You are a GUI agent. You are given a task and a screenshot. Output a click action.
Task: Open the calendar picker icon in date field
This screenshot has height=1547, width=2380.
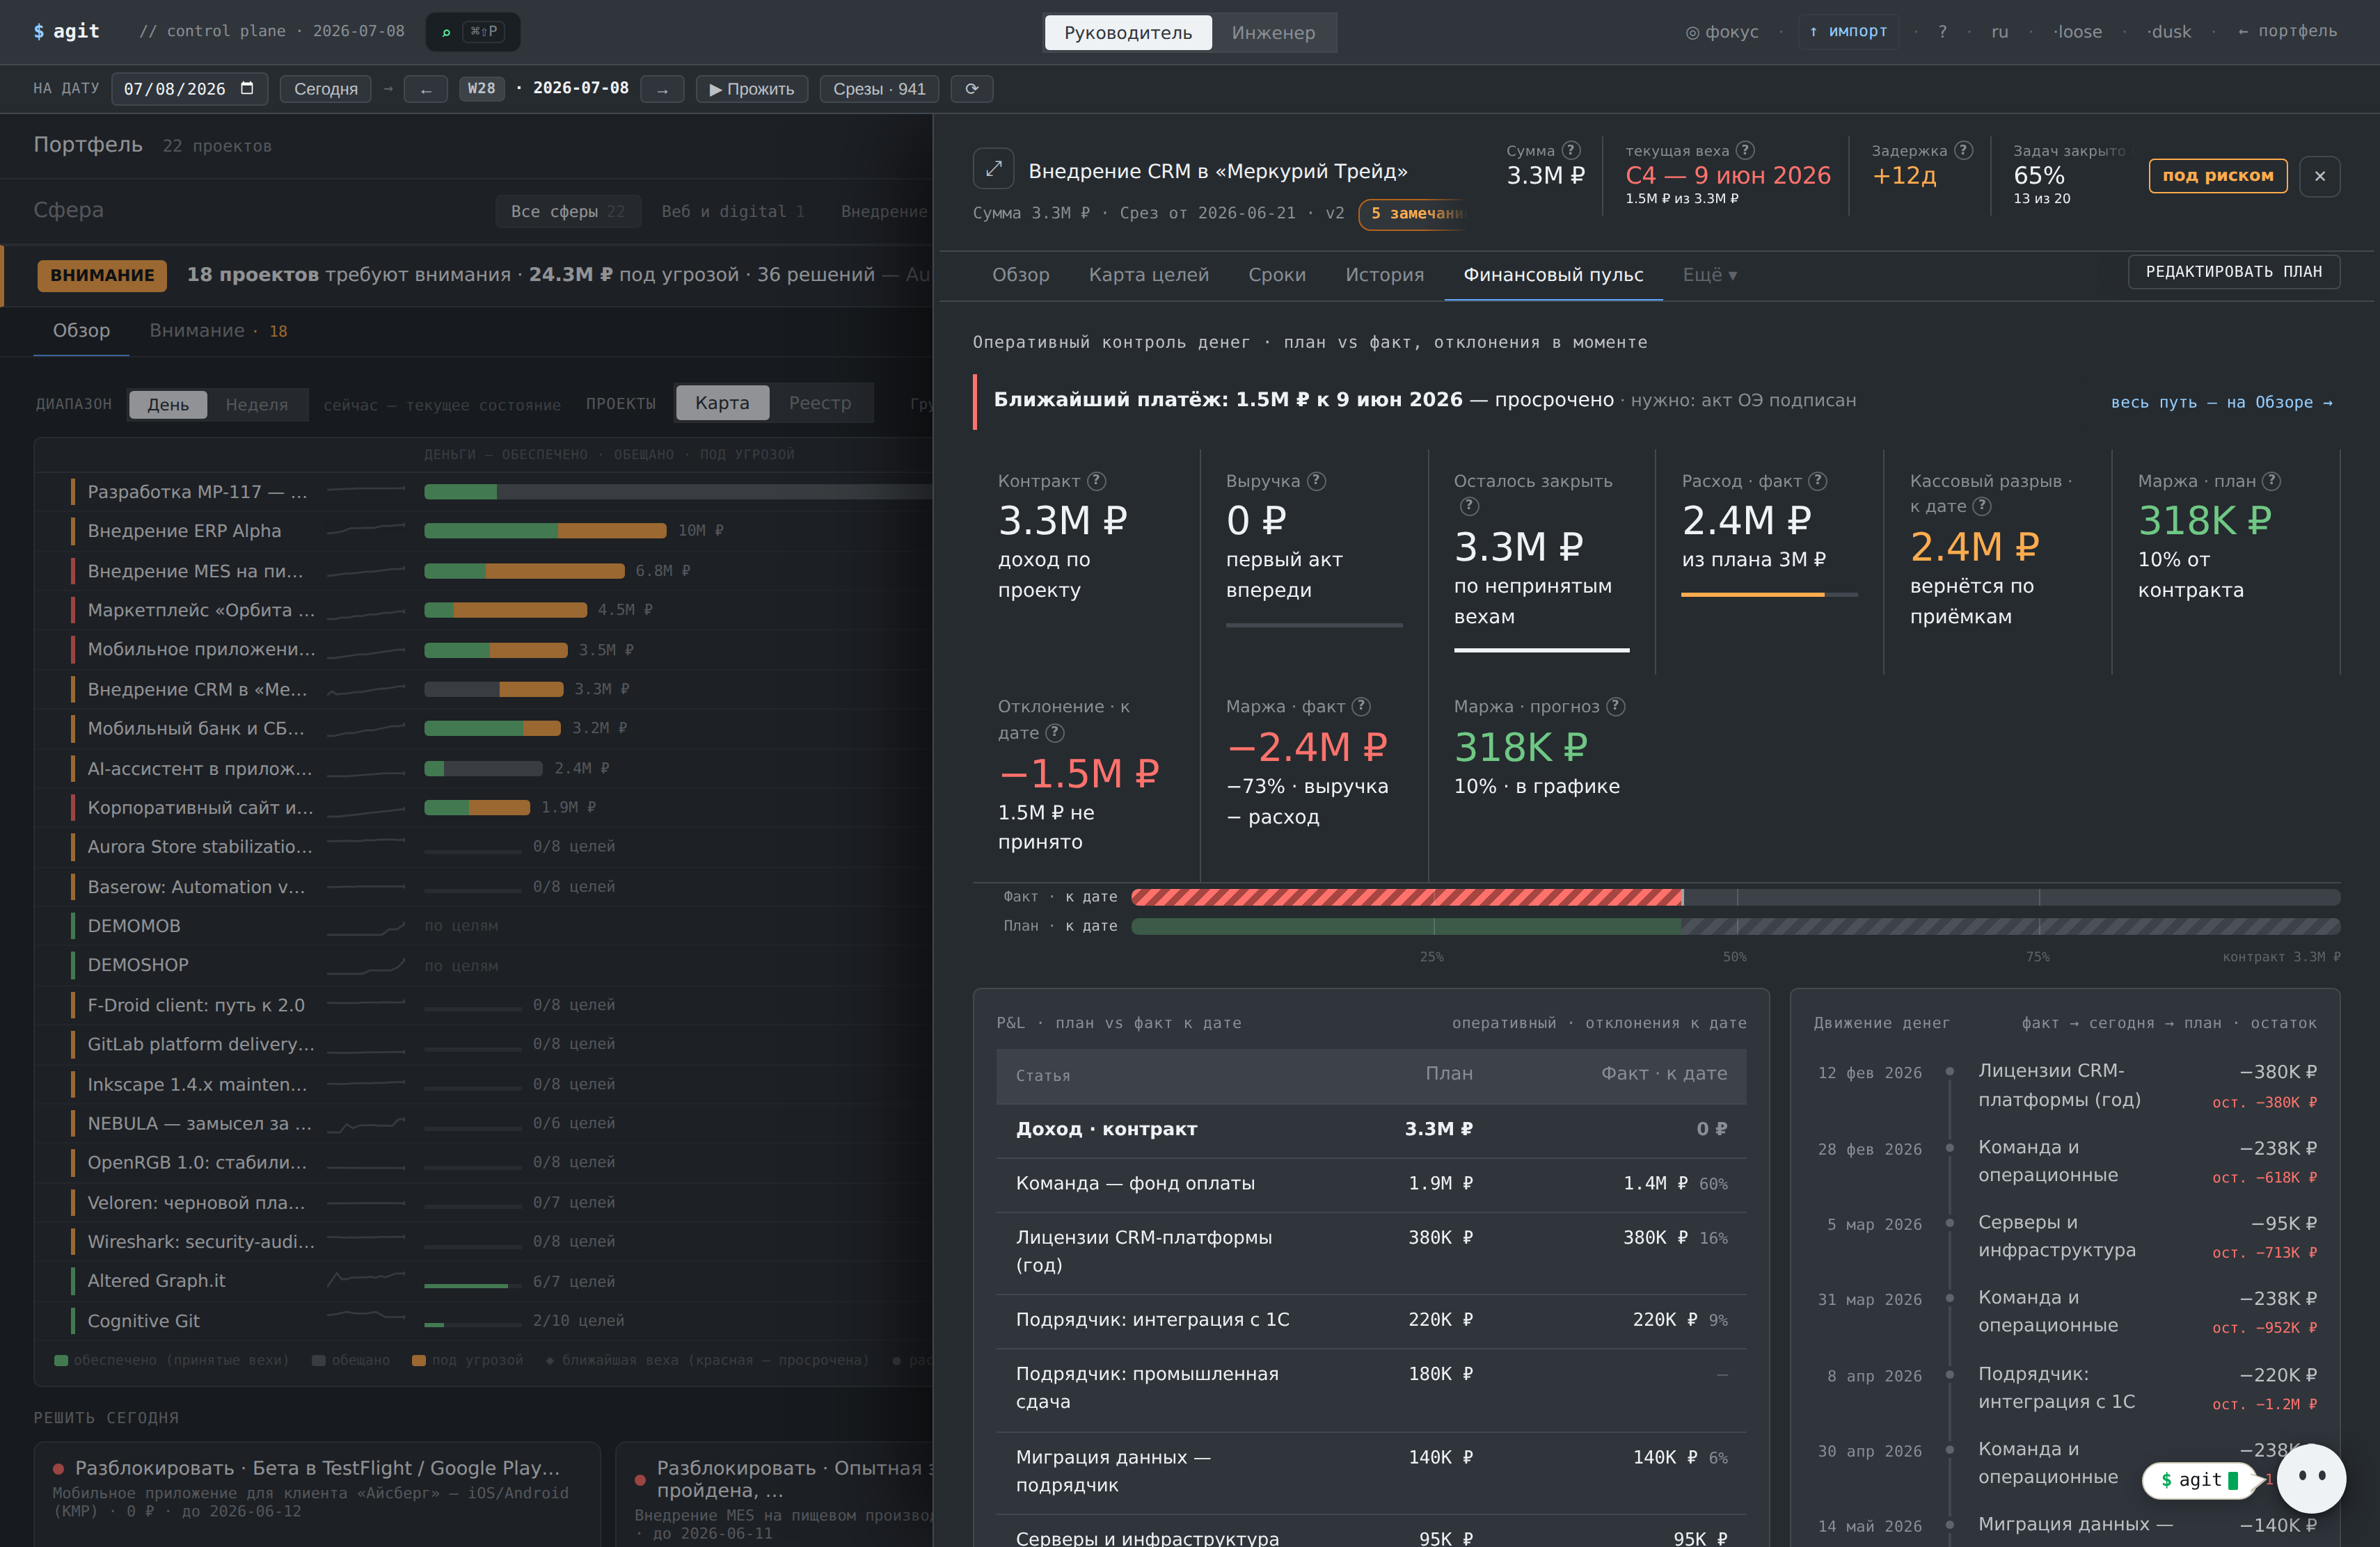point(247,88)
